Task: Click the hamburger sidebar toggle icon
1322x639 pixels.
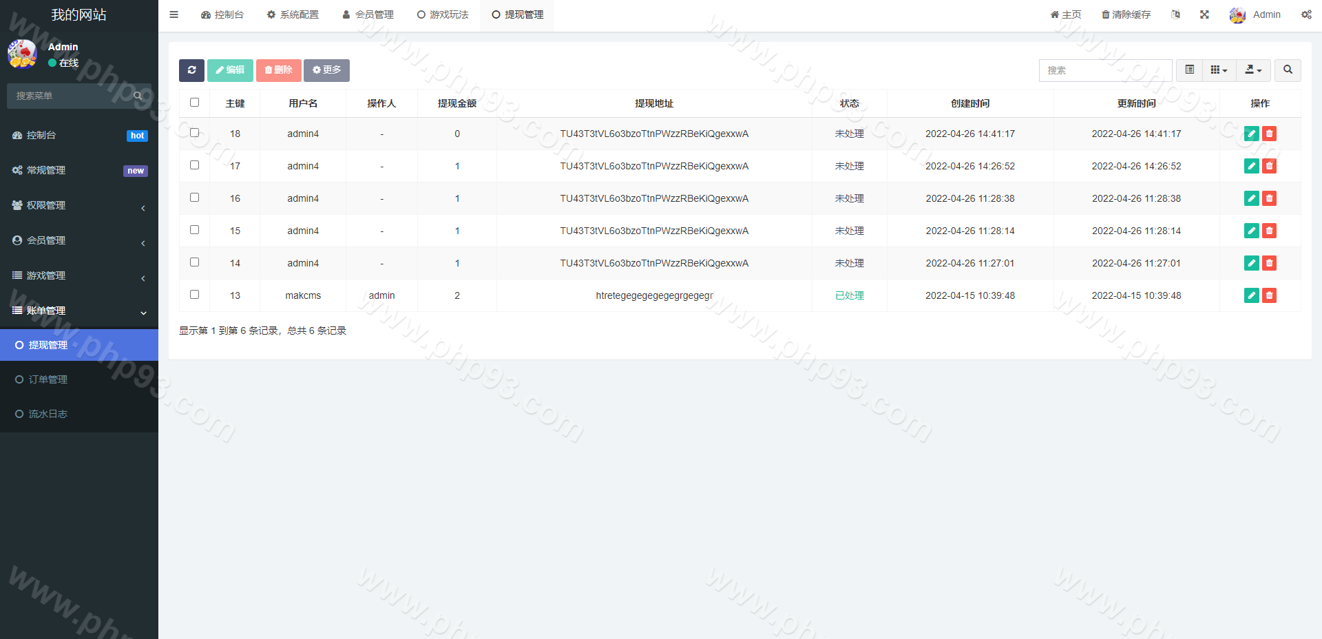Action: [174, 14]
